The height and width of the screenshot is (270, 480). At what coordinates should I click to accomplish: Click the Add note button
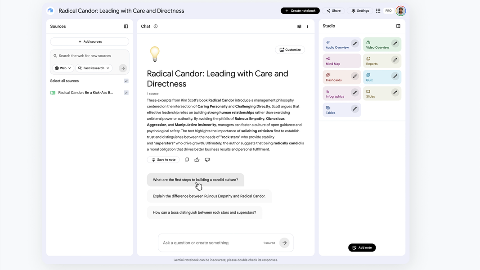[x=362, y=247]
